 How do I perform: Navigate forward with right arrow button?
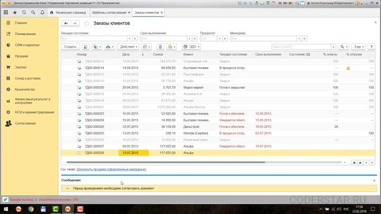pyautogui.click(x=75, y=23)
